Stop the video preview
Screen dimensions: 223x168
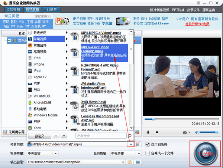pos(157,132)
